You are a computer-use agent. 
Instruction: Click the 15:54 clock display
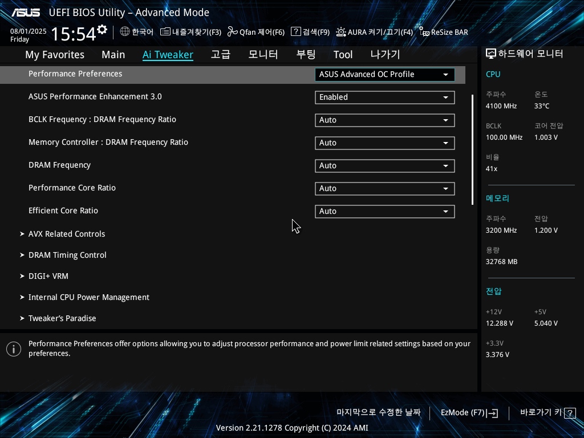coord(74,34)
